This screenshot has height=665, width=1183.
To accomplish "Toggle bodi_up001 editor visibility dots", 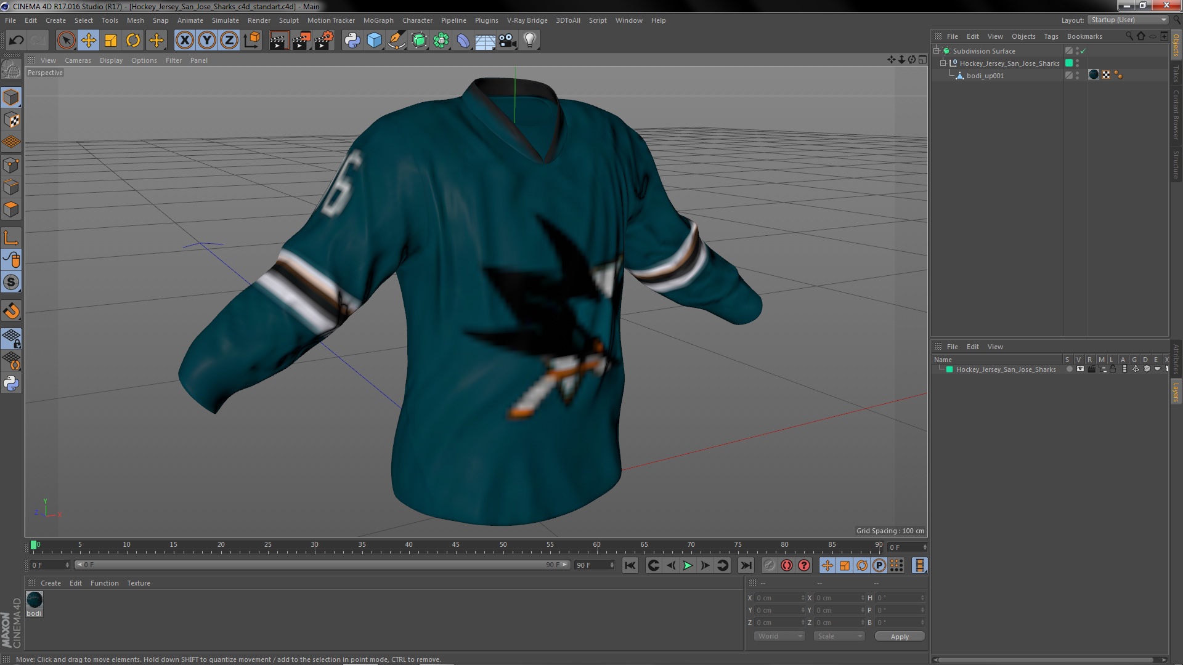I will click(1077, 75).
